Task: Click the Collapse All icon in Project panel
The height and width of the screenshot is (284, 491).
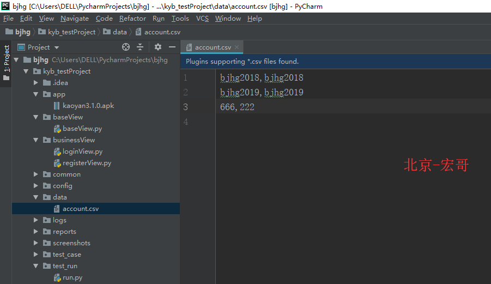Action: [140, 47]
